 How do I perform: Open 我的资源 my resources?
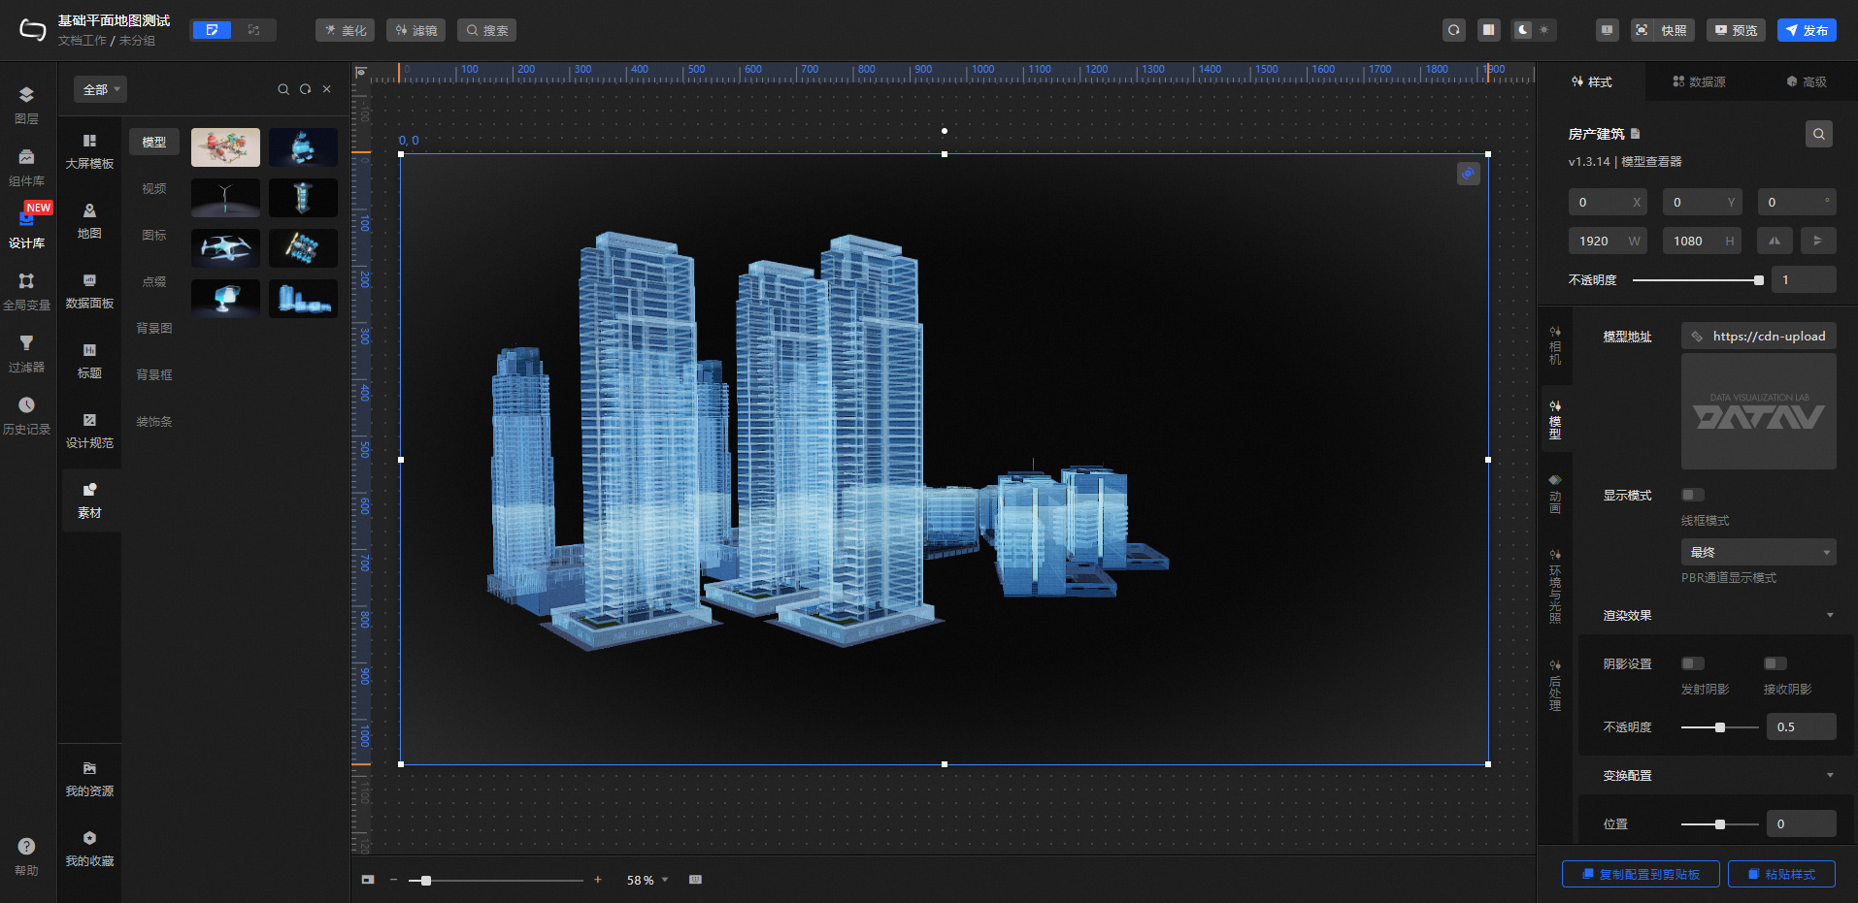pyautogui.click(x=89, y=780)
